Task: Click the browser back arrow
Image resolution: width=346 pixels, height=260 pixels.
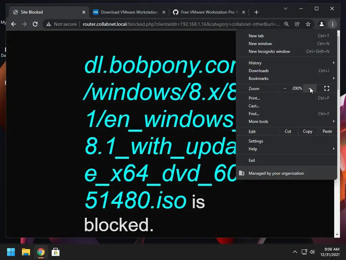Action: coord(14,24)
